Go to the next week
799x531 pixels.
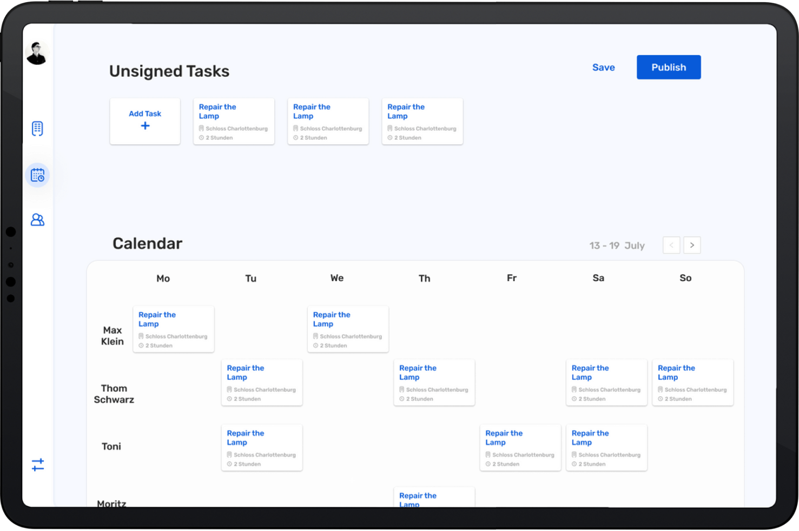point(692,245)
